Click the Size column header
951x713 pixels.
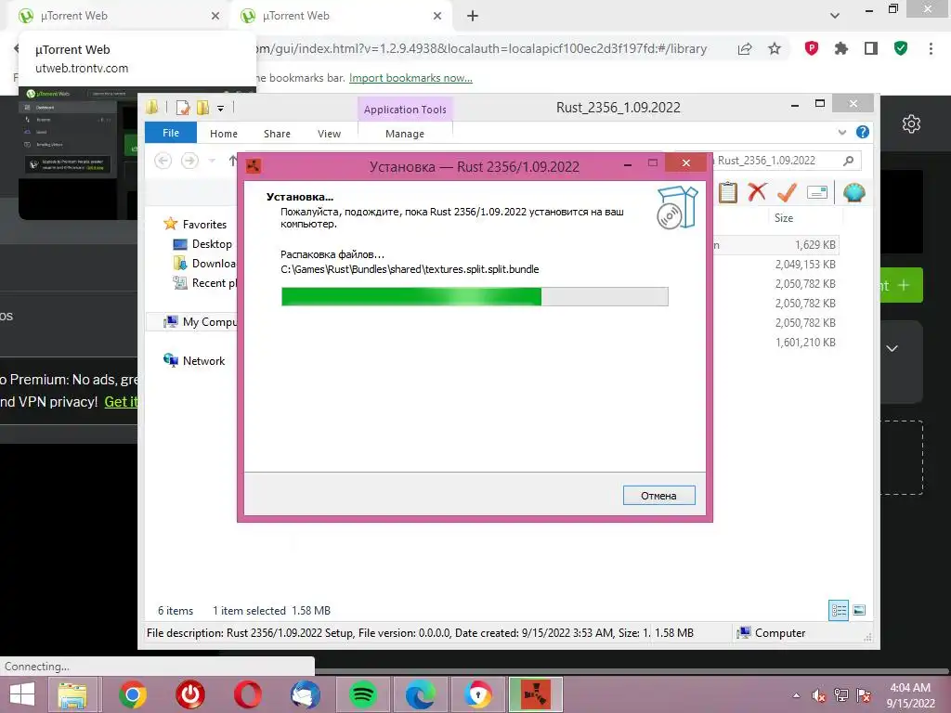tap(784, 217)
